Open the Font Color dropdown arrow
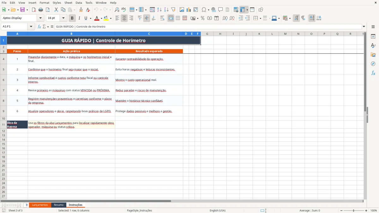379x213 pixels. point(101,18)
